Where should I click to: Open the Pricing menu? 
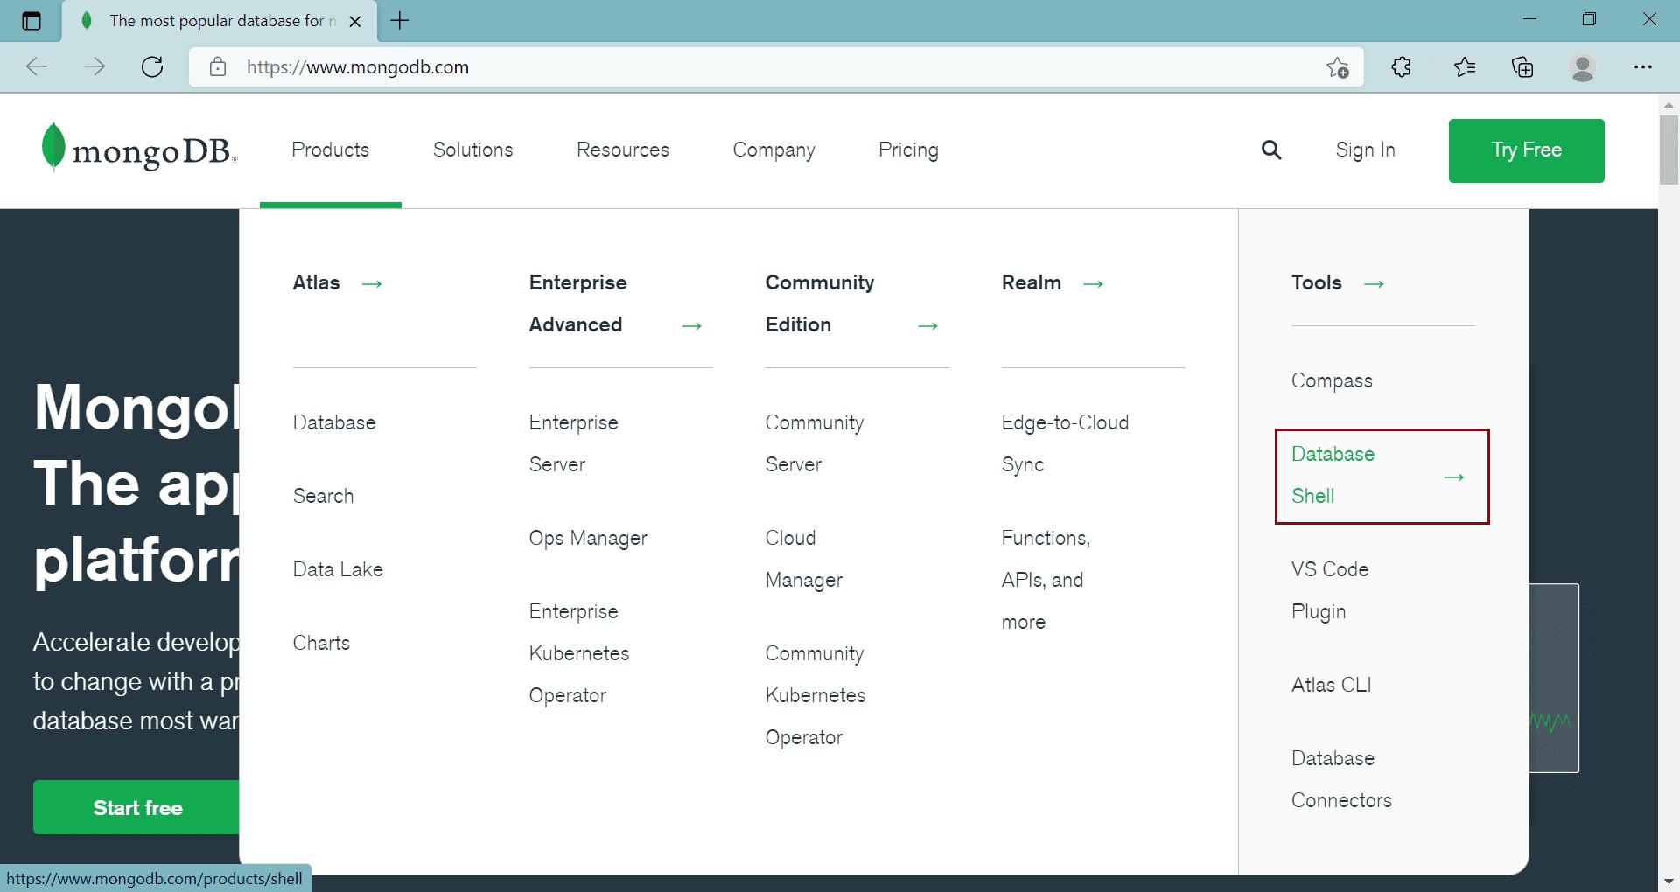click(908, 150)
